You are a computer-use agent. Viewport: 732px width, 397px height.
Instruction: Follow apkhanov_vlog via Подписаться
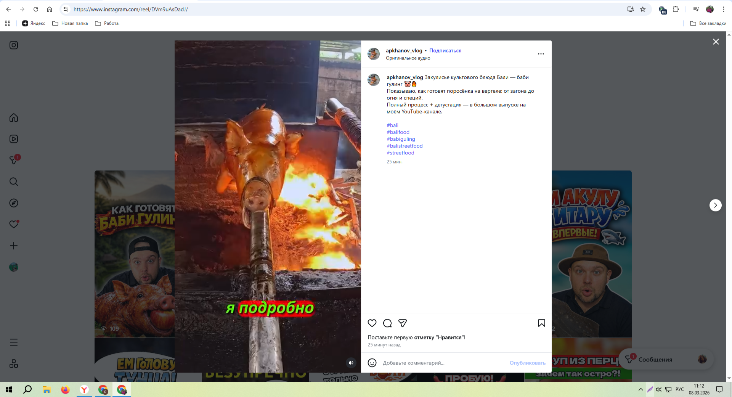coord(445,50)
